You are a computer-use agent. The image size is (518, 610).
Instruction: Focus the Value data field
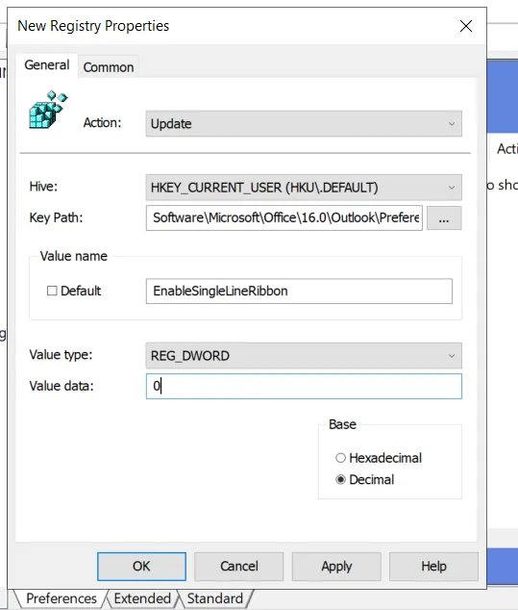pos(304,387)
